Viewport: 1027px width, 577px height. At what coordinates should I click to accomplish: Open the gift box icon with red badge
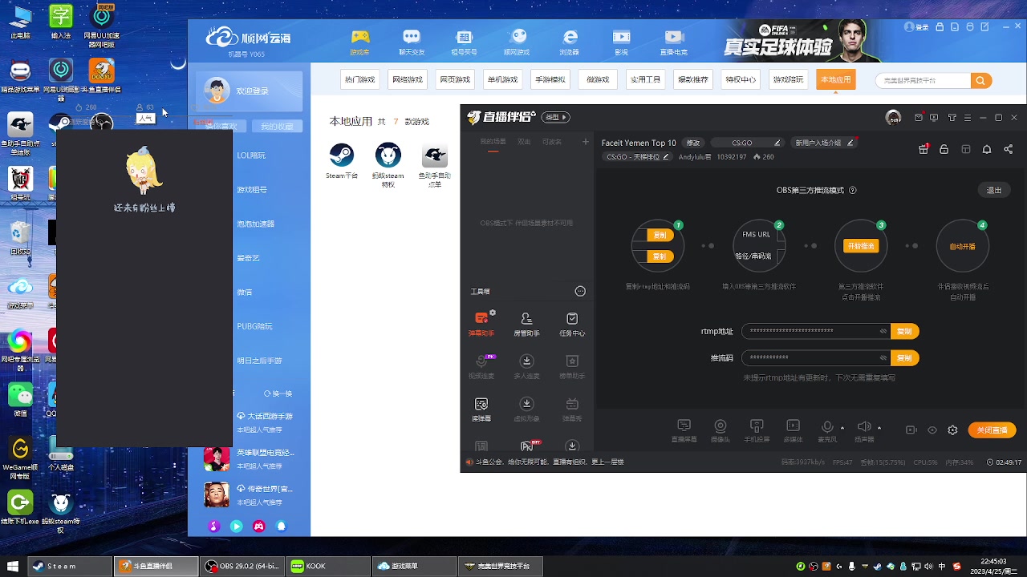(x=923, y=149)
